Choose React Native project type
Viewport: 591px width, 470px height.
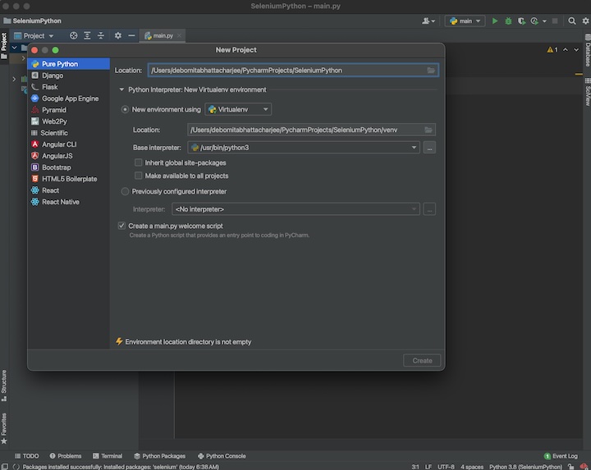pyautogui.click(x=61, y=202)
